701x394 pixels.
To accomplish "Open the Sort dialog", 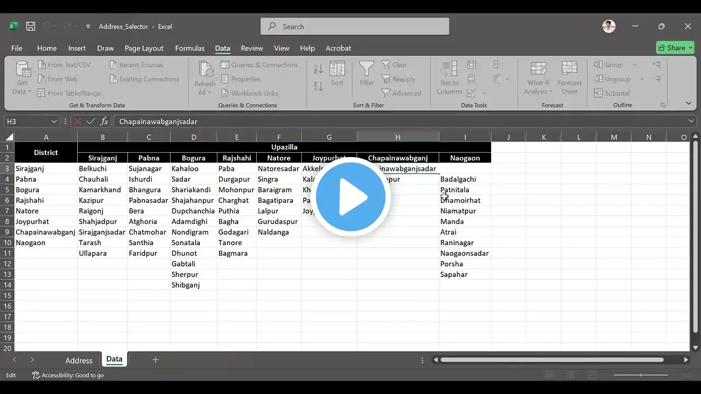I will coord(337,73).
